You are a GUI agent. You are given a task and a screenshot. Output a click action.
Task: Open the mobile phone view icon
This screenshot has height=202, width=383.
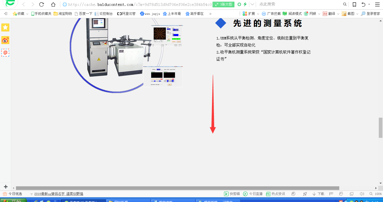[x=354, y=4]
